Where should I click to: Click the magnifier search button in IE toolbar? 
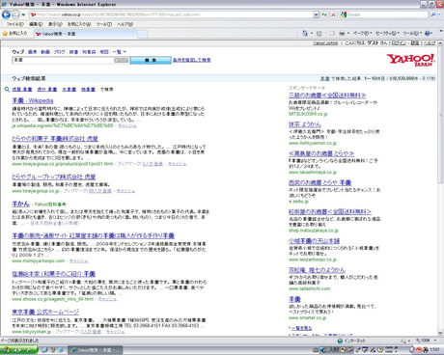coord(433,14)
